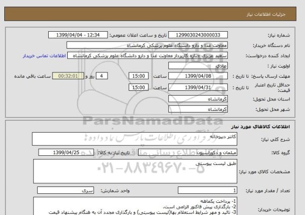The width and height of the screenshot is (305, 215).
Task: Click the priority field showing عادی
Action: pos(198,66)
